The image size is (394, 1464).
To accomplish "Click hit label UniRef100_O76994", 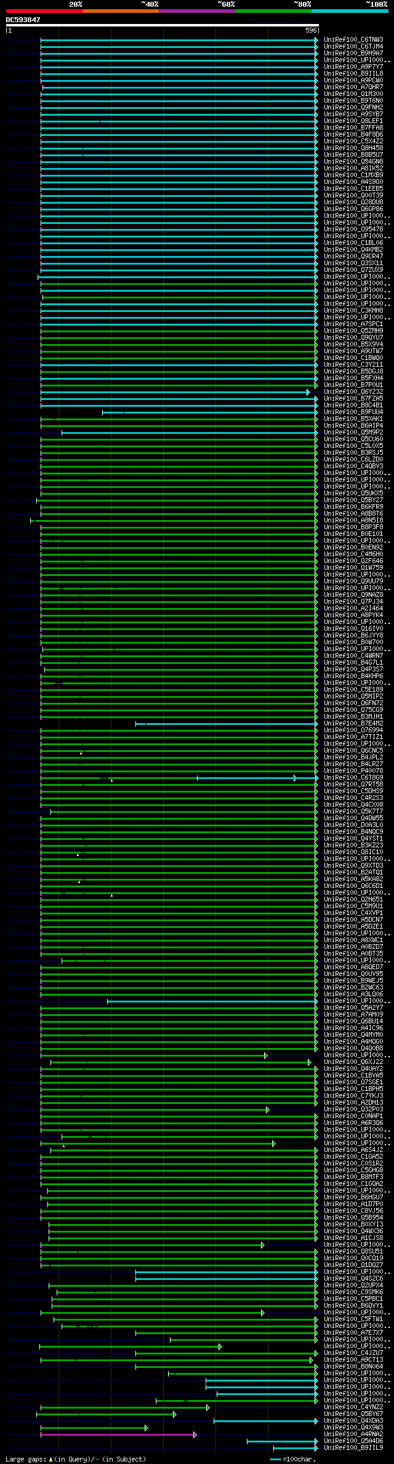I will coord(353,730).
